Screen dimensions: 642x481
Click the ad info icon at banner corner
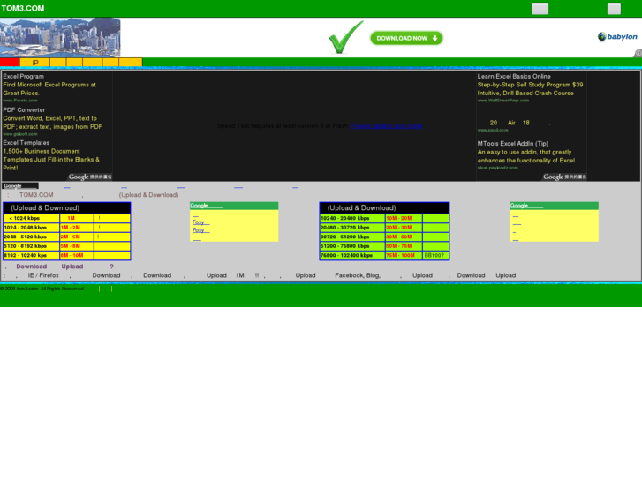pyautogui.click(x=638, y=53)
